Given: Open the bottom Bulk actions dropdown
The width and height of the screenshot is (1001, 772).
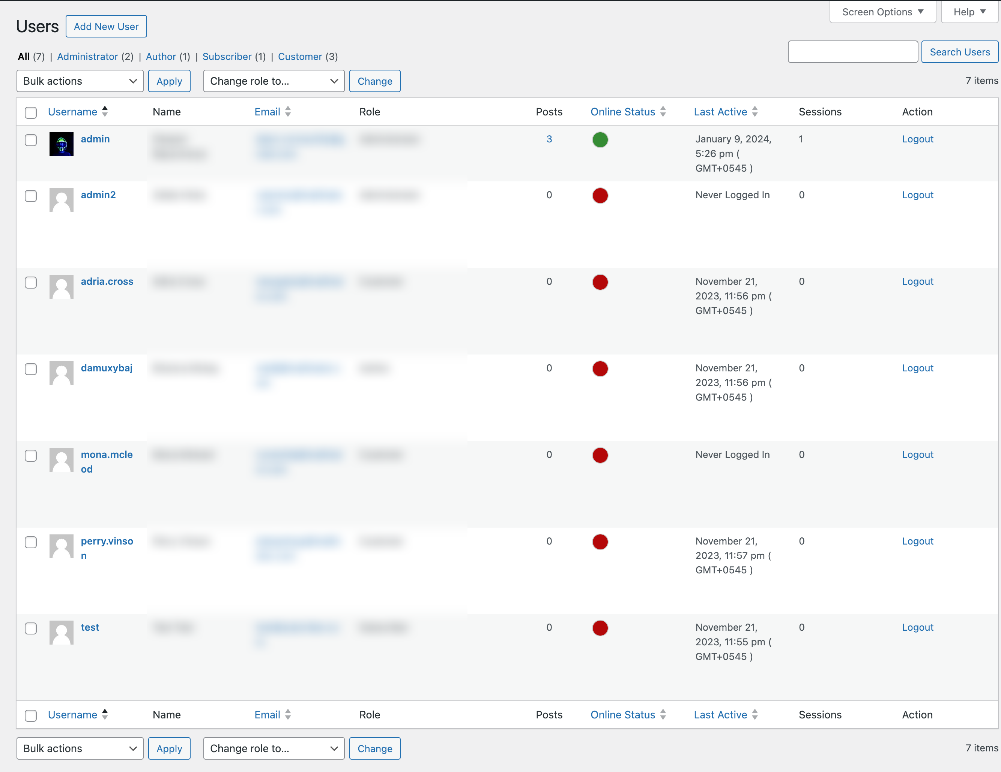Looking at the screenshot, I should point(80,748).
